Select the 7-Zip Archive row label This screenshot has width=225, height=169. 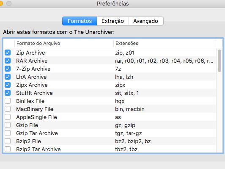pyautogui.click(x=33, y=69)
